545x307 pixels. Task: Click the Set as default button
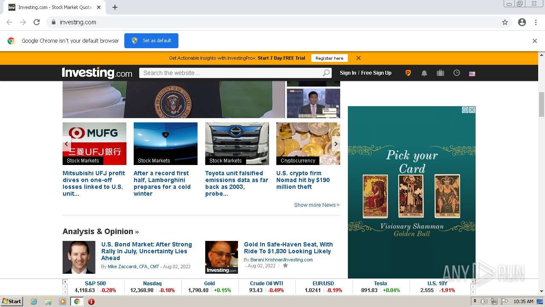pyautogui.click(x=151, y=41)
